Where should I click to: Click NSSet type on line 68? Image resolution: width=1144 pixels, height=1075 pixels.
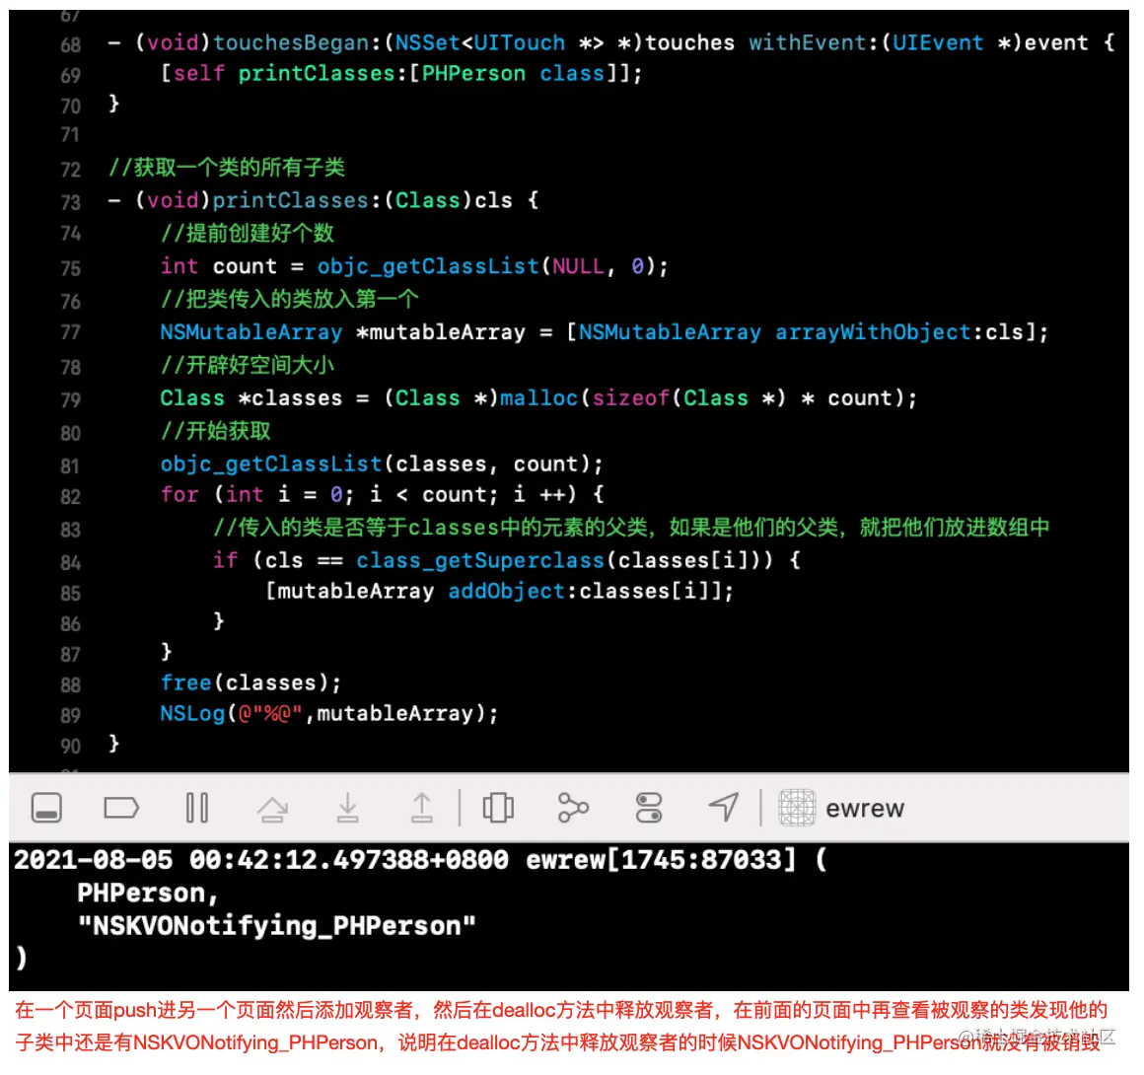(428, 42)
